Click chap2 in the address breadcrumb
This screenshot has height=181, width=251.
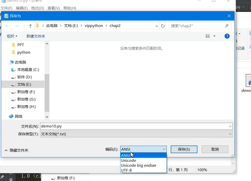click(115, 26)
